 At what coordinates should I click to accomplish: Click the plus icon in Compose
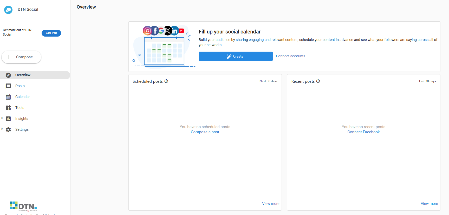pos(9,57)
